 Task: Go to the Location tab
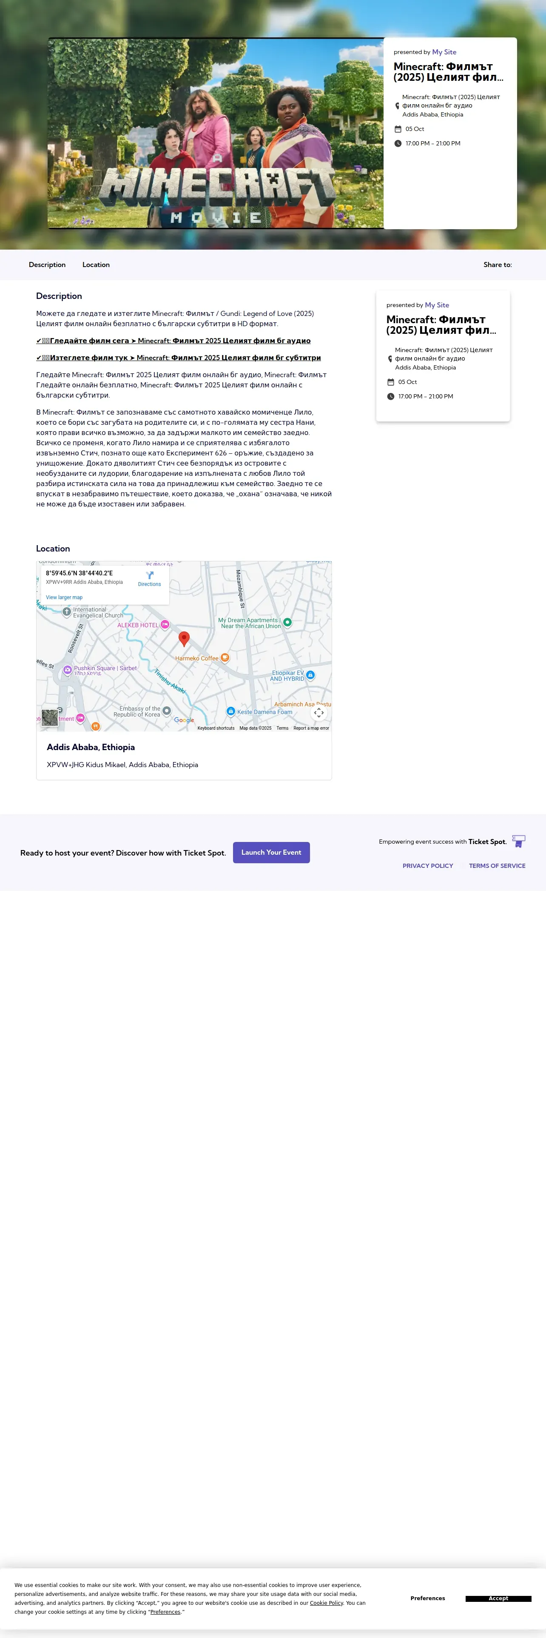point(96,265)
